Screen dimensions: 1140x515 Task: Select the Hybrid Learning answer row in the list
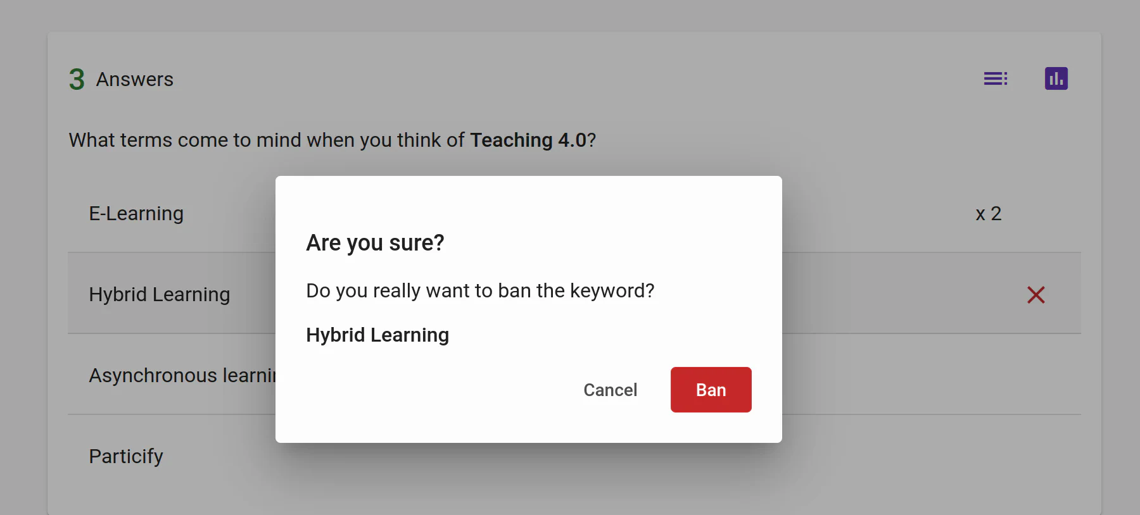pos(160,295)
